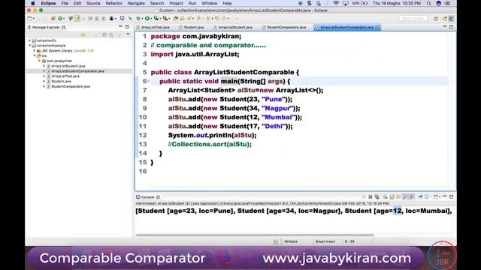Open the Run menu

[192, 3]
